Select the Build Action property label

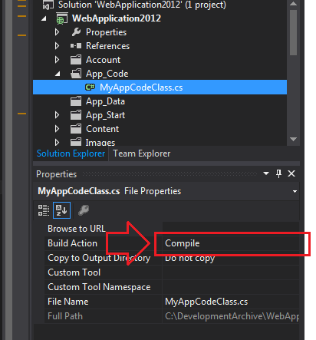pos(72,243)
